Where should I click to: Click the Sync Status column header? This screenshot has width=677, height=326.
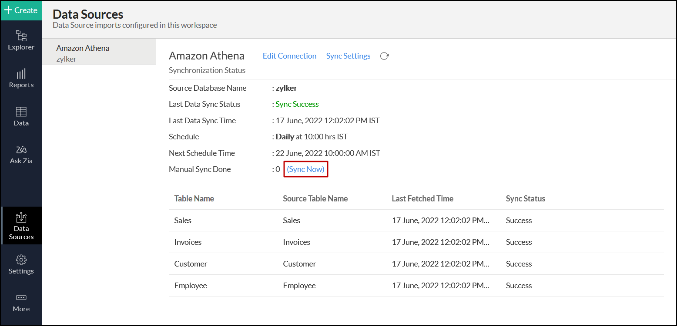click(525, 198)
